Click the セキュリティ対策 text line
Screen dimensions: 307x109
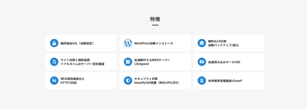(x=146, y=79)
